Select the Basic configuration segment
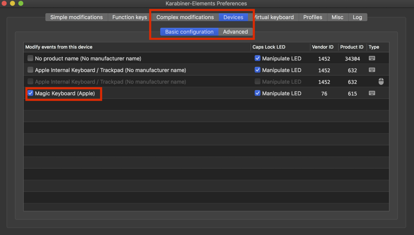 pyautogui.click(x=189, y=32)
